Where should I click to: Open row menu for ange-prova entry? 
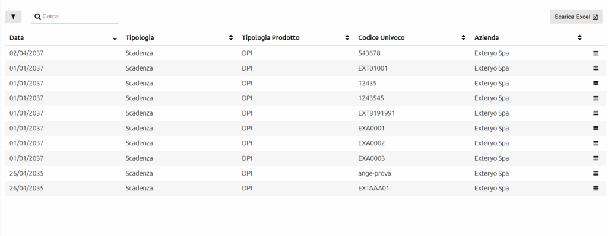tap(596, 173)
